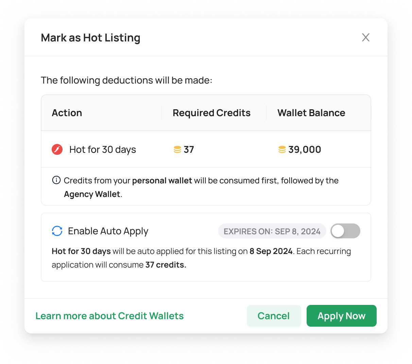Click the Mark as Hot Listing title
412x364 pixels.
pyautogui.click(x=90, y=38)
